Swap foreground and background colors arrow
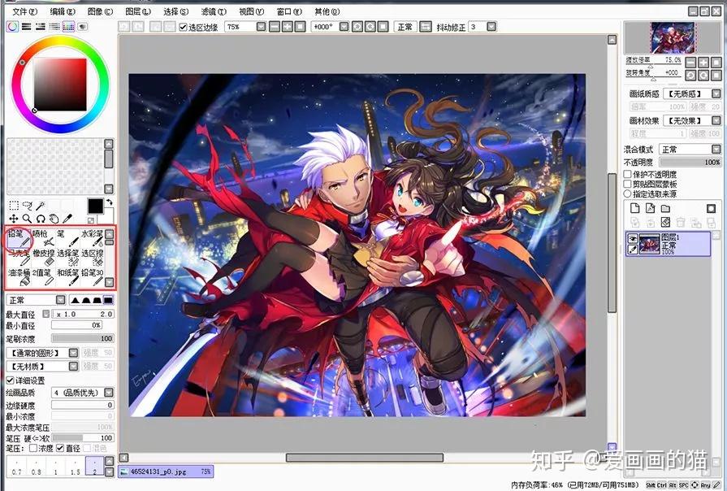The height and width of the screenshot is (491, 727). coord(110,202)
